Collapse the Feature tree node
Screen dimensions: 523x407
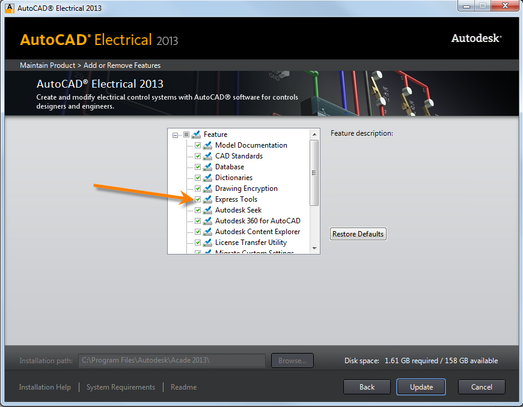[175, 135]
